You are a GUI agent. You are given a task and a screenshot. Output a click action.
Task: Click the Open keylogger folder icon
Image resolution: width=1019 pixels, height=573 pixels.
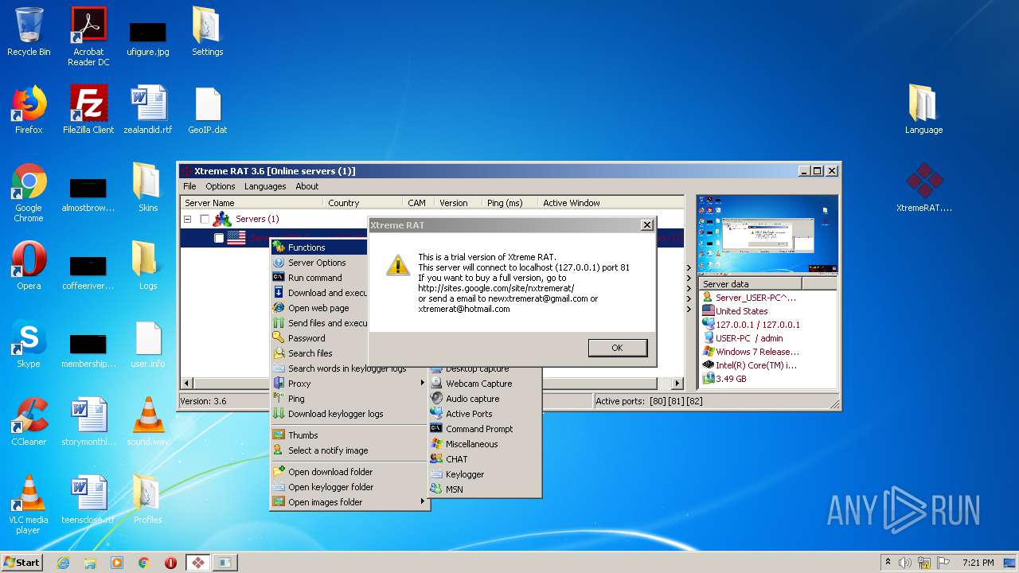pos(279,487)
